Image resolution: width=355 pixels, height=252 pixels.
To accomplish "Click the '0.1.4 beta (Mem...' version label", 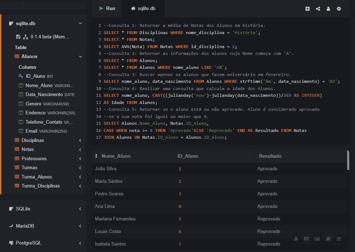I will coord(50,37).
